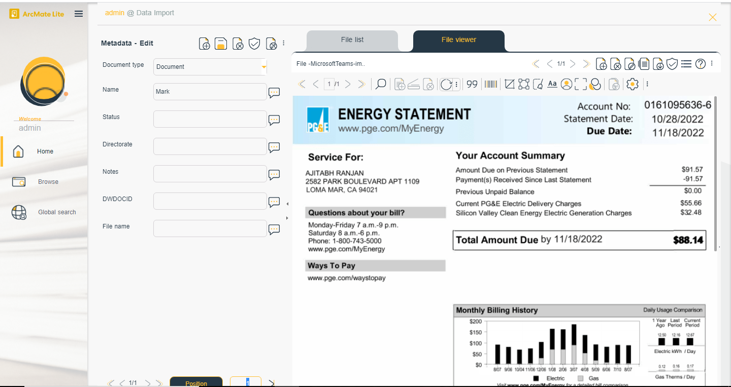
Task: Click the comment bubble next to Name field
Action: [274, 93]
